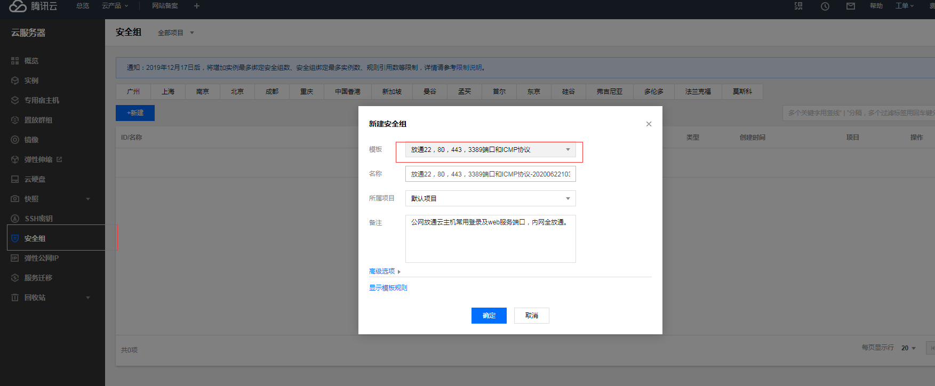
Task: Open 服务迁移 service migration
Action: click(38, 278)
